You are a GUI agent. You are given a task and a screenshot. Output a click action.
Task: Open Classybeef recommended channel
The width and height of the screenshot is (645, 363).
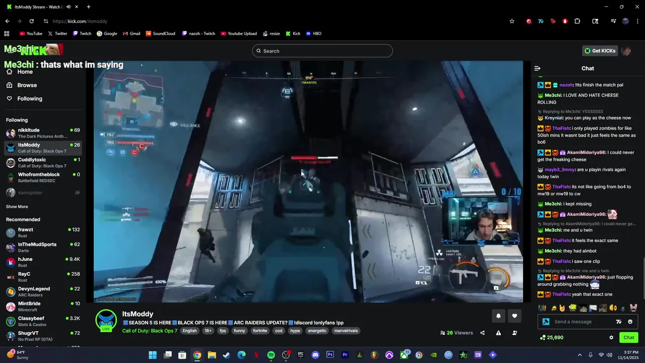coord(43,321)
